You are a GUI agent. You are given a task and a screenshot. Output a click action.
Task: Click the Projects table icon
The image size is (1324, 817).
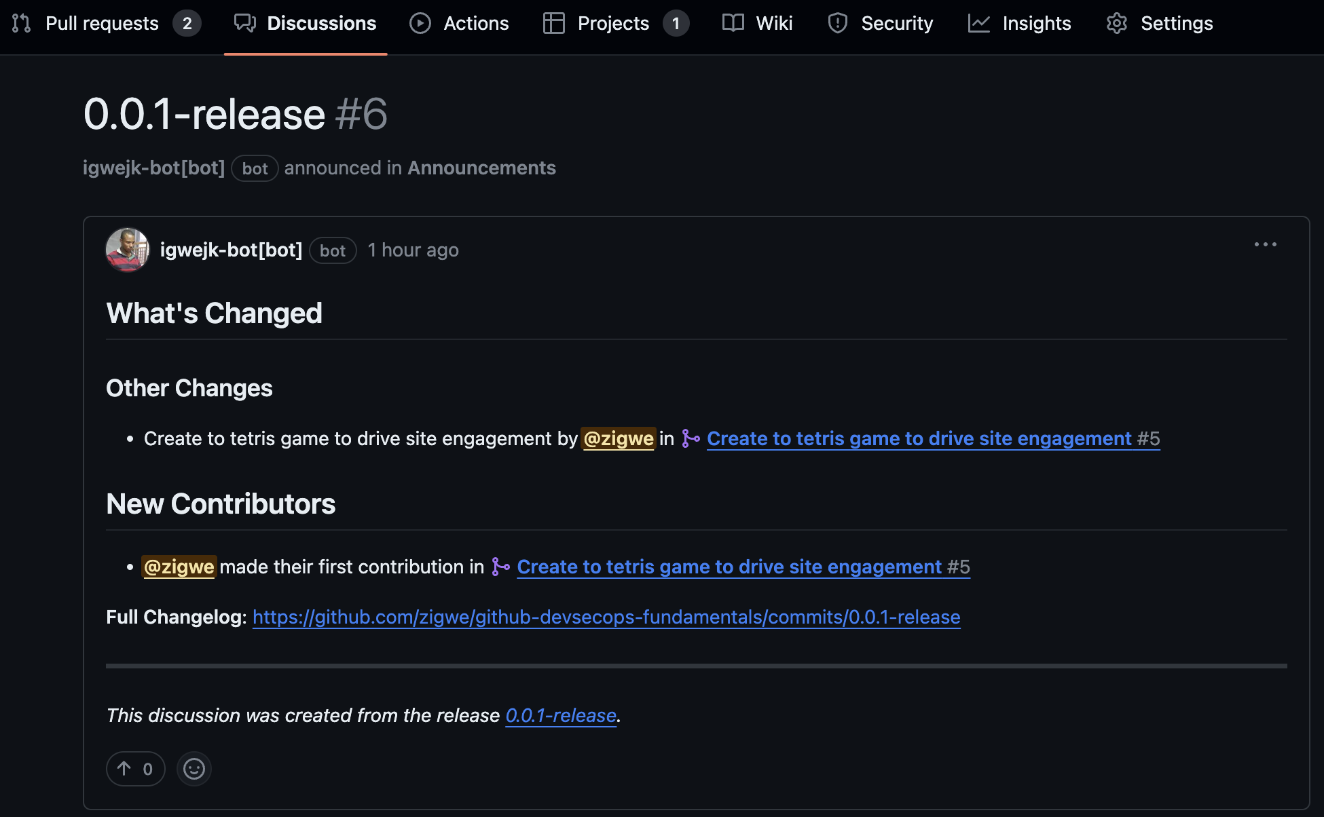[x=554, y=23]
